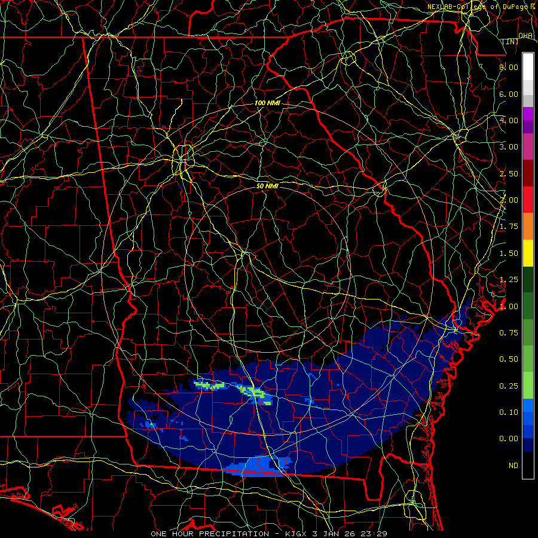Click the 1.50 legend value

[x=509, y=253]
